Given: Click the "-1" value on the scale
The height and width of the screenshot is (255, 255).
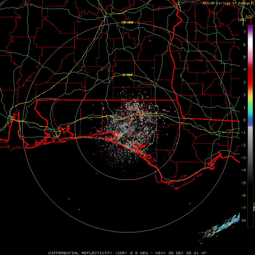Looking at the screenshot, I should 243,133.
